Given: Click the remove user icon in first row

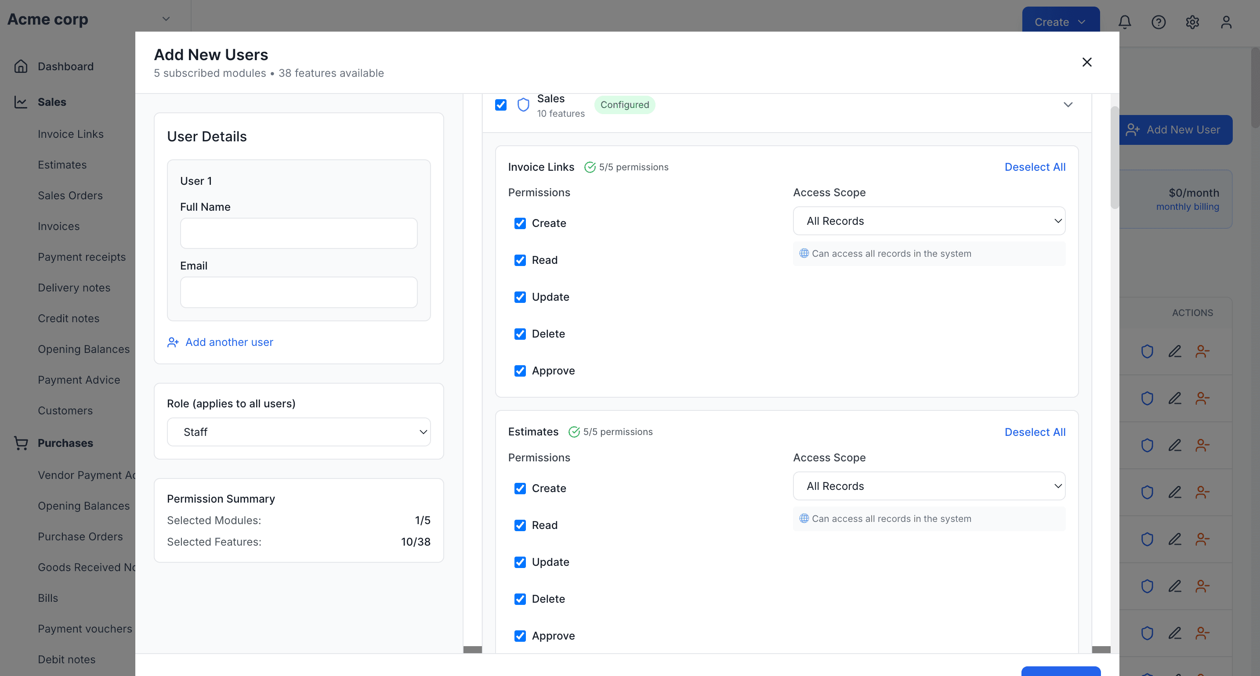Looking at the screenshot, I should tap(1202, 352).
